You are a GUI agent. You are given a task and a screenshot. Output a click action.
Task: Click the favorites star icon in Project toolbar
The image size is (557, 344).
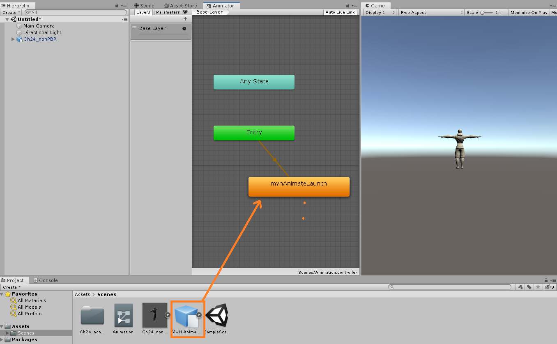point(539,287)
